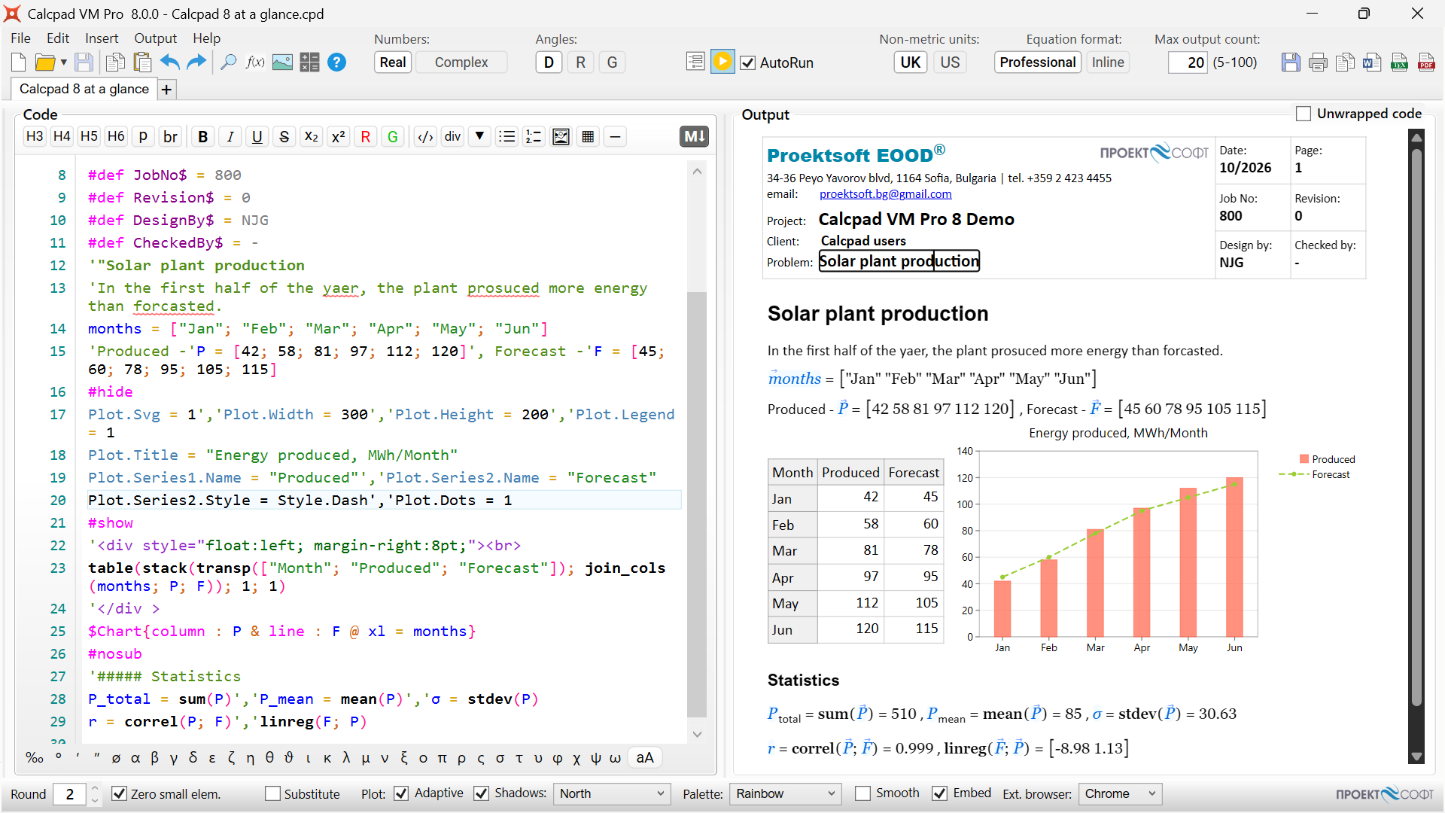The width and height of the screenshot is (1445, 813).
Task: Click the horizontal rule dash icon
Action: pos(615,136)
